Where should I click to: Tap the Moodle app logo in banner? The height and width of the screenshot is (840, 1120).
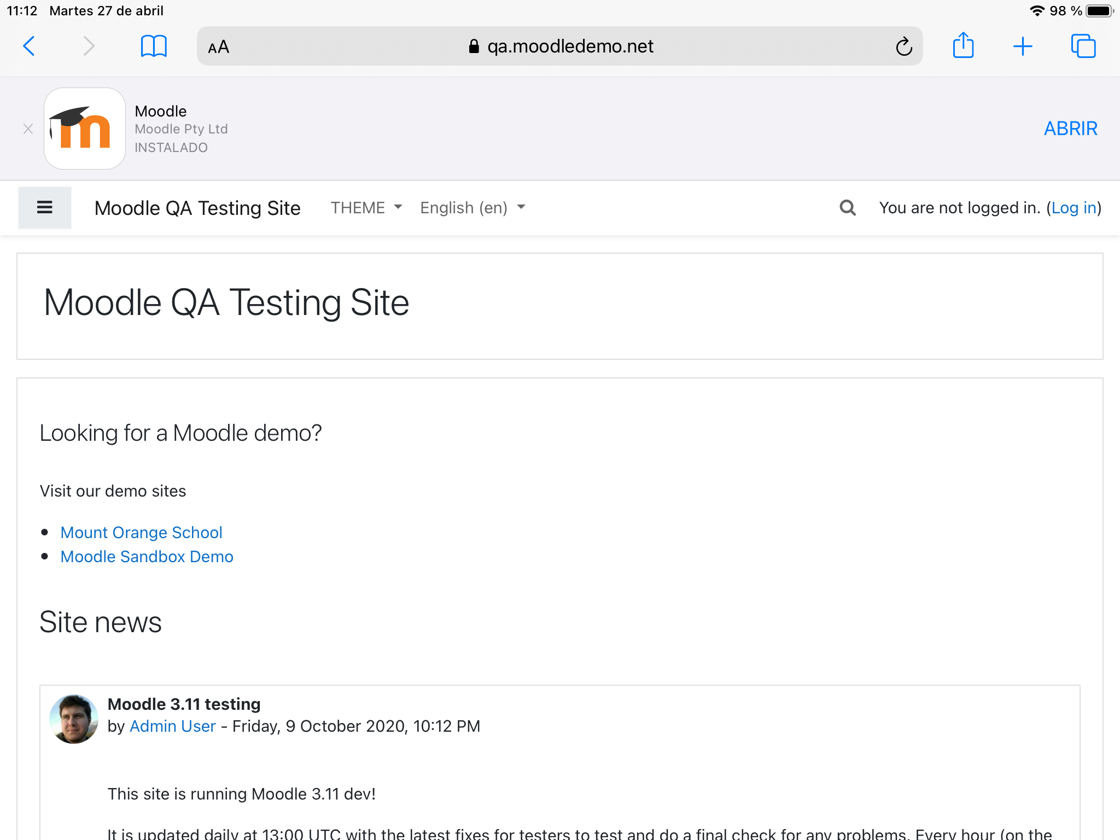pos(85,129)
